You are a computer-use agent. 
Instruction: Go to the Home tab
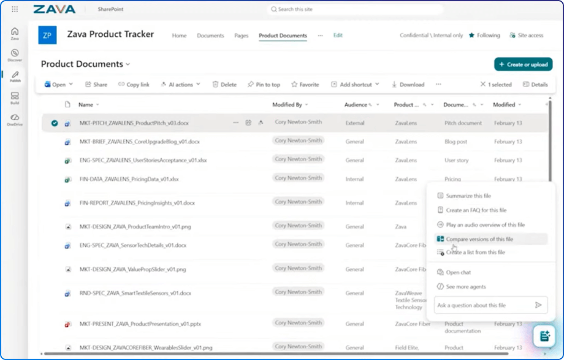click(x=179, y=36)
